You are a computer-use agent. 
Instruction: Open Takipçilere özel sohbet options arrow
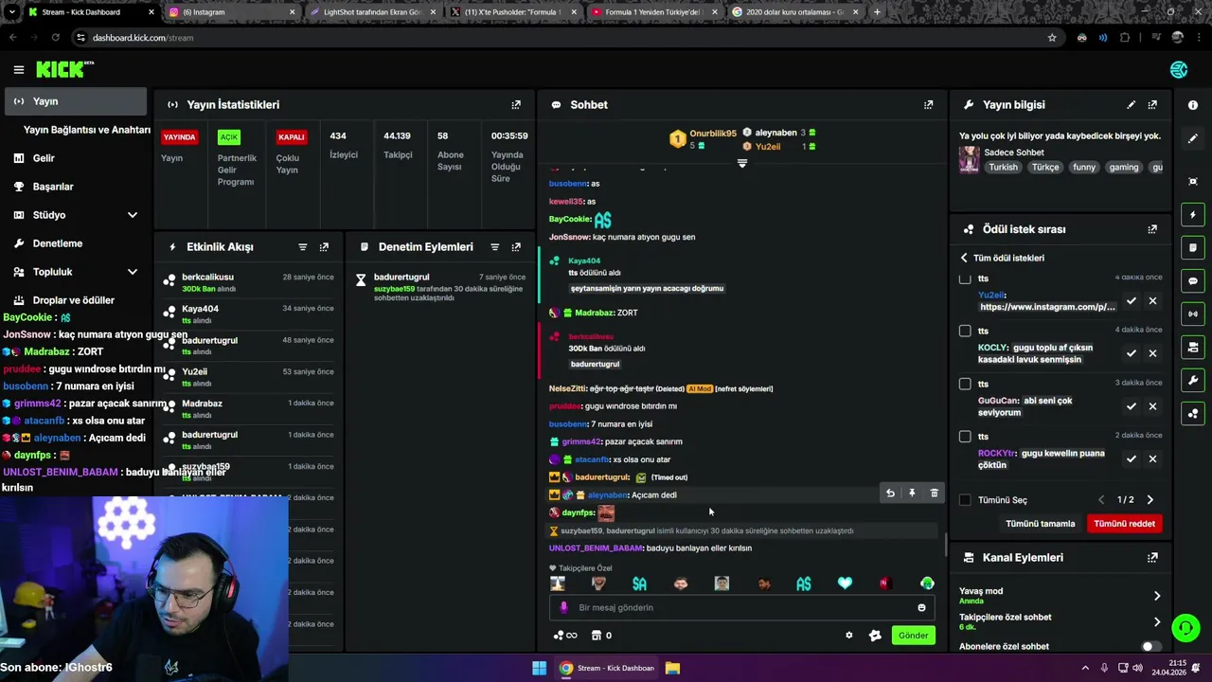1157,622
